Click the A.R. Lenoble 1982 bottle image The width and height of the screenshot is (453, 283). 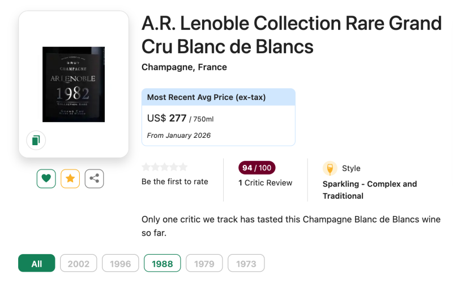[x=74, y=84]
